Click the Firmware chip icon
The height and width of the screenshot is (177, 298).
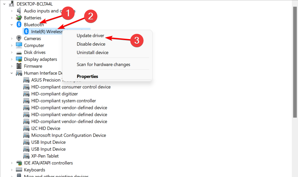(19, 66)
